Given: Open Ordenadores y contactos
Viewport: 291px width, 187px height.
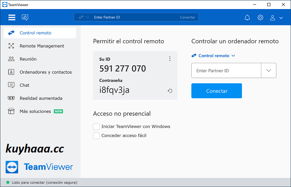Looking at the screenshot, I should [x=40, y=72].
